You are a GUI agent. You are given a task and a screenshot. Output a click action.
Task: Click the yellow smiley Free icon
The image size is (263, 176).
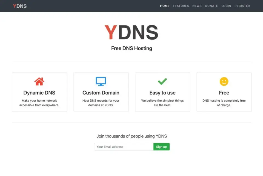tap(224, 82)
